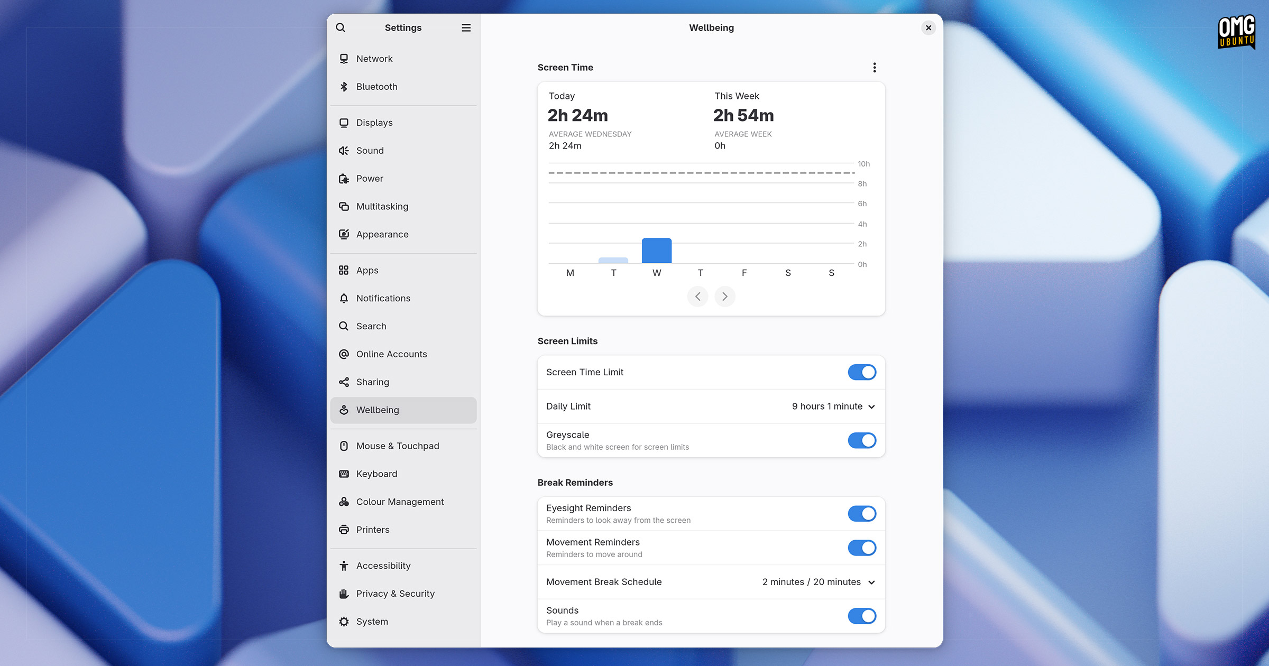
Task: Select Wednesday's bar in screen time chart
Action: (657, 251)
